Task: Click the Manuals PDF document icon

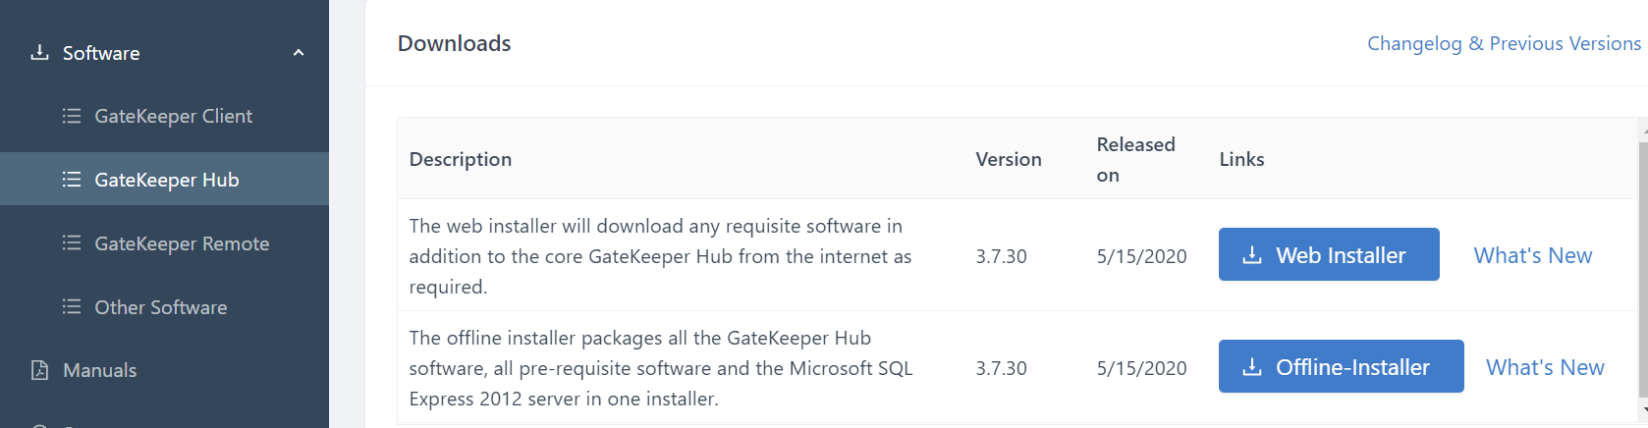Action: pyautogui.click(x=39, y=370)
